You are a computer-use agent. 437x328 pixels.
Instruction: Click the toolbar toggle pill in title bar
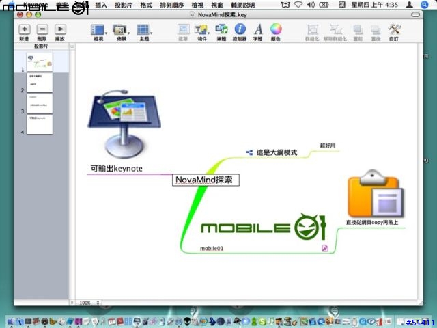(415, 15)
